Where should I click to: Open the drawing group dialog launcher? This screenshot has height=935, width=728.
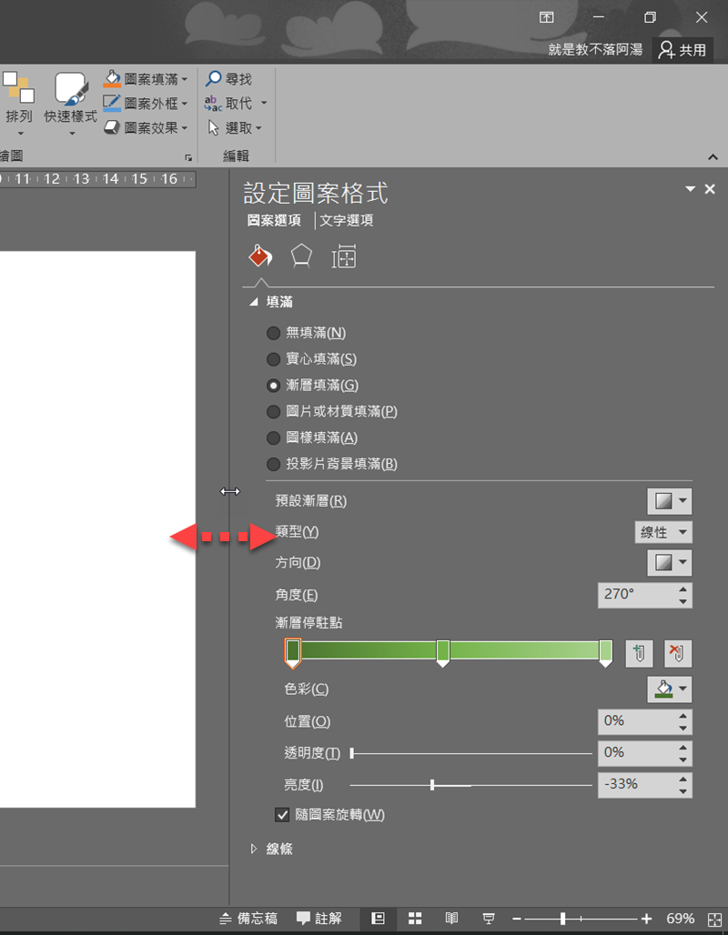click(x=188, y=157)
